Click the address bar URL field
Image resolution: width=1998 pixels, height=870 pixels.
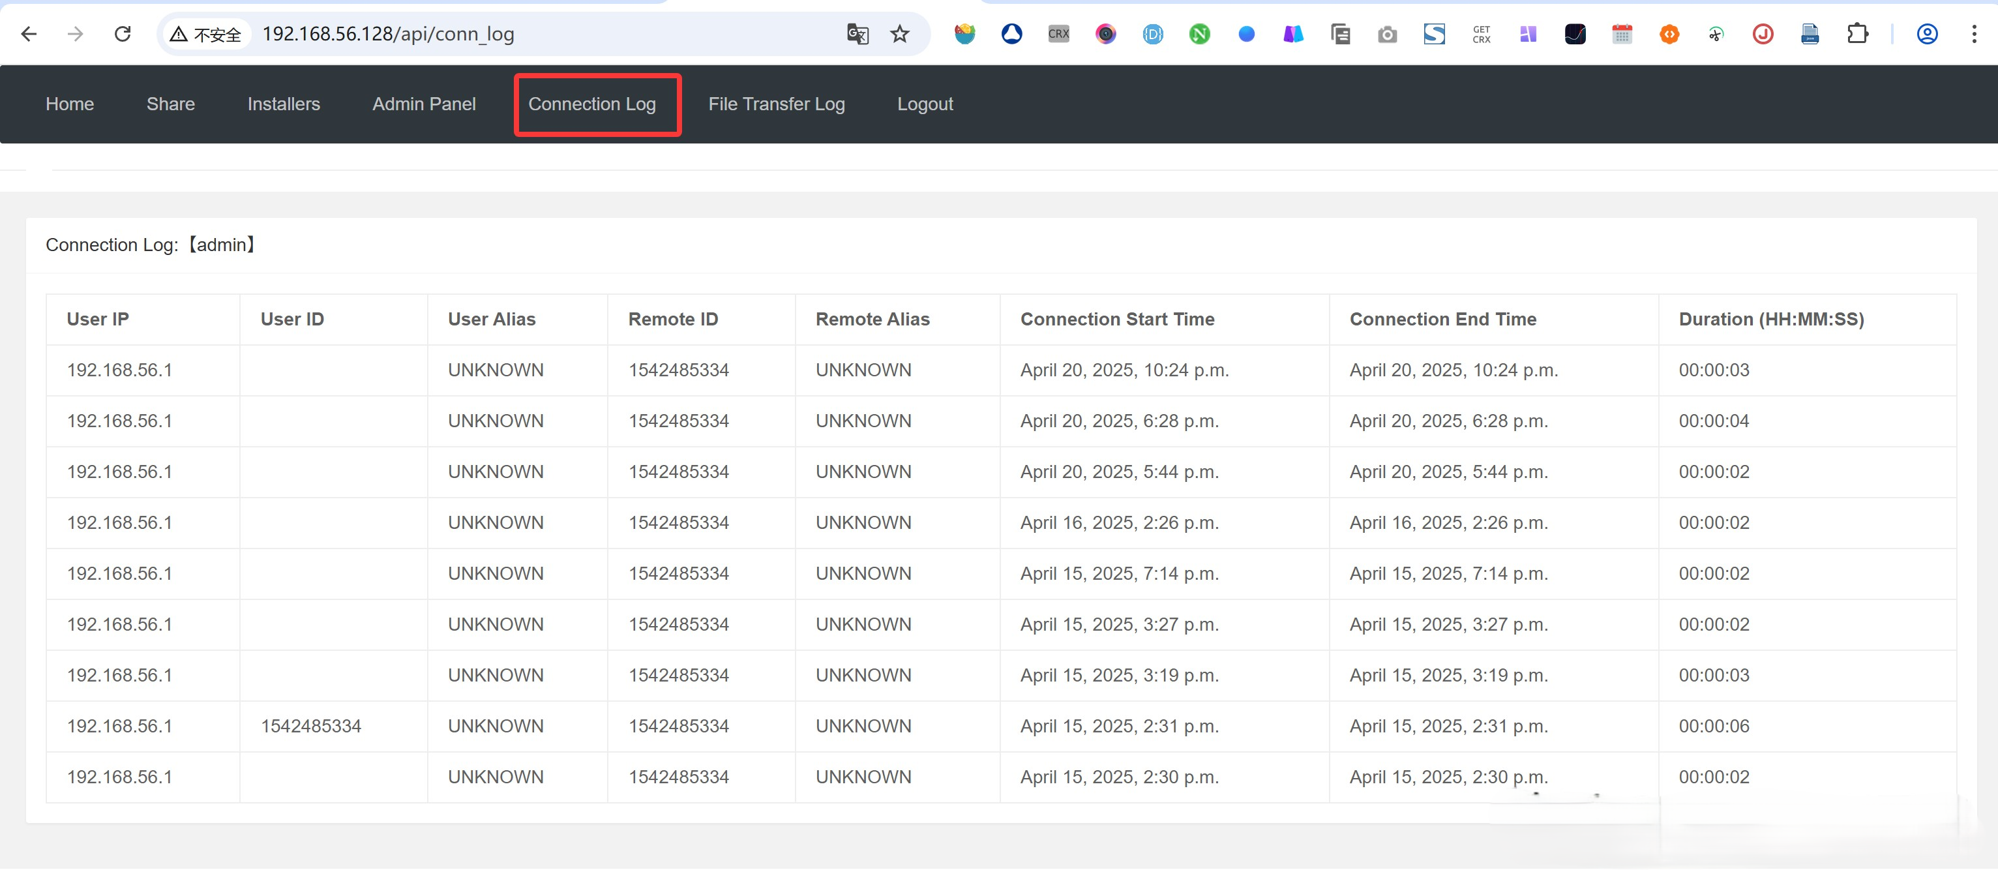point(543,34)
